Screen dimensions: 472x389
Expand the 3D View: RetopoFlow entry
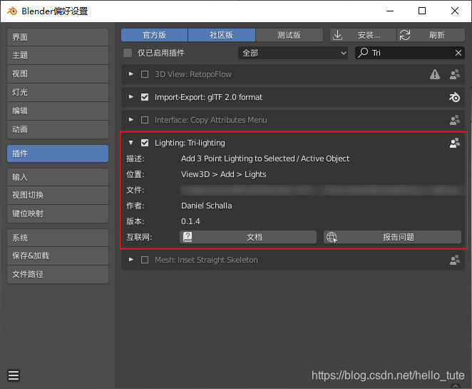[131, 74]
